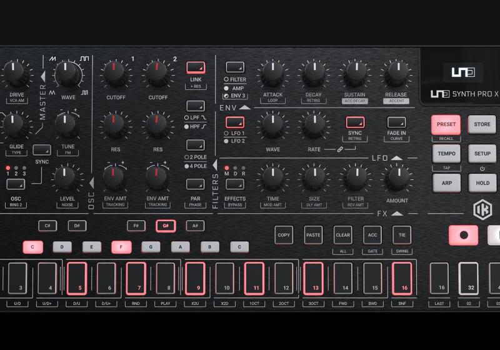Click the ACC accent button
Screen dimensions: 500x350
372,235
